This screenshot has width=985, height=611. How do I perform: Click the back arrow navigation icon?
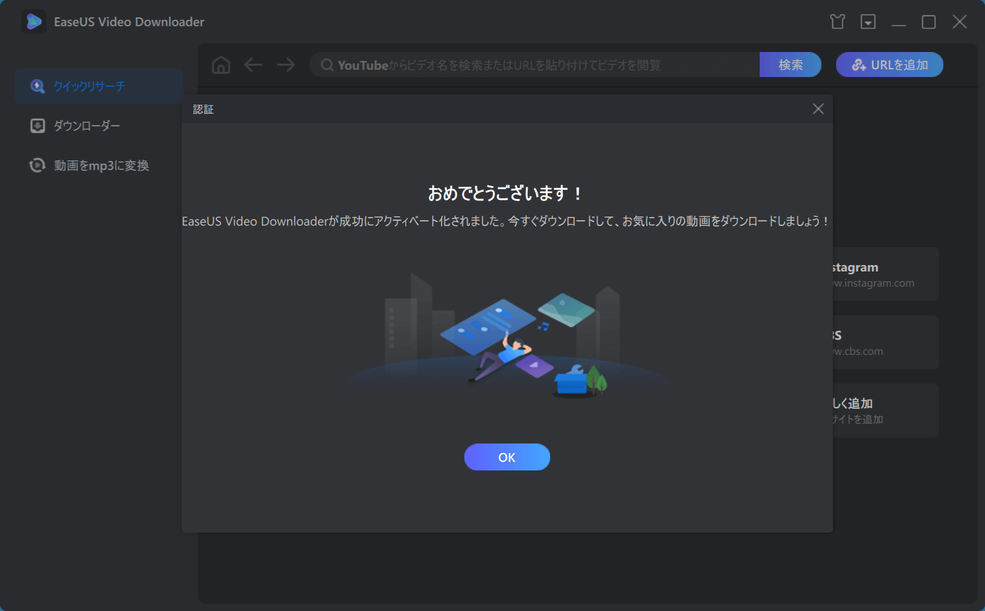point(253,65)
